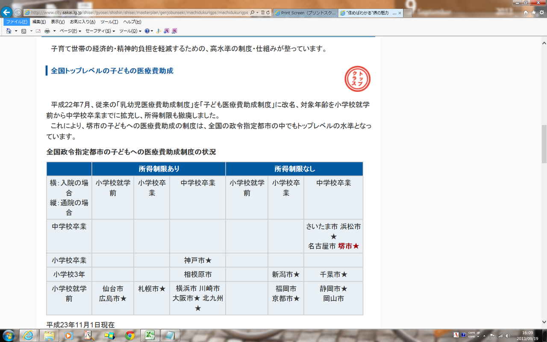547x342 pixels.
Task: Select the "住めばわかる"堺の魅力 tab
Action: point(370,13)
